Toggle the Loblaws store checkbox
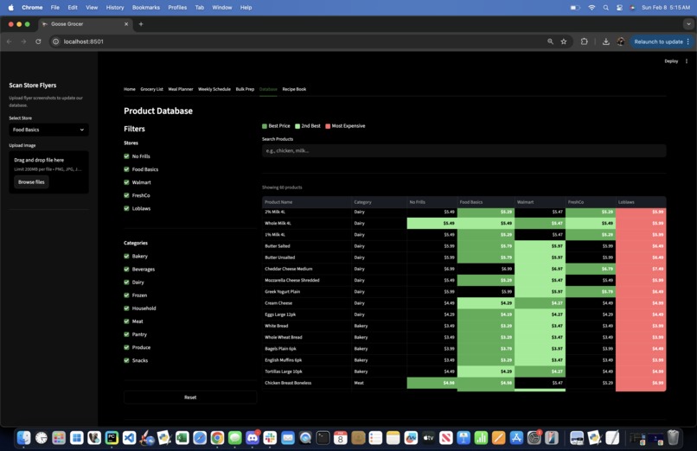 coord(126,208)
